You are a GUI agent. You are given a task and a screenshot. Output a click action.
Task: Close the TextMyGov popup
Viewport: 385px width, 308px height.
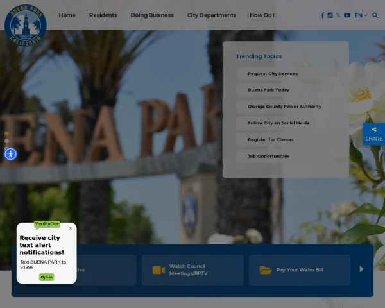point(71,228)
